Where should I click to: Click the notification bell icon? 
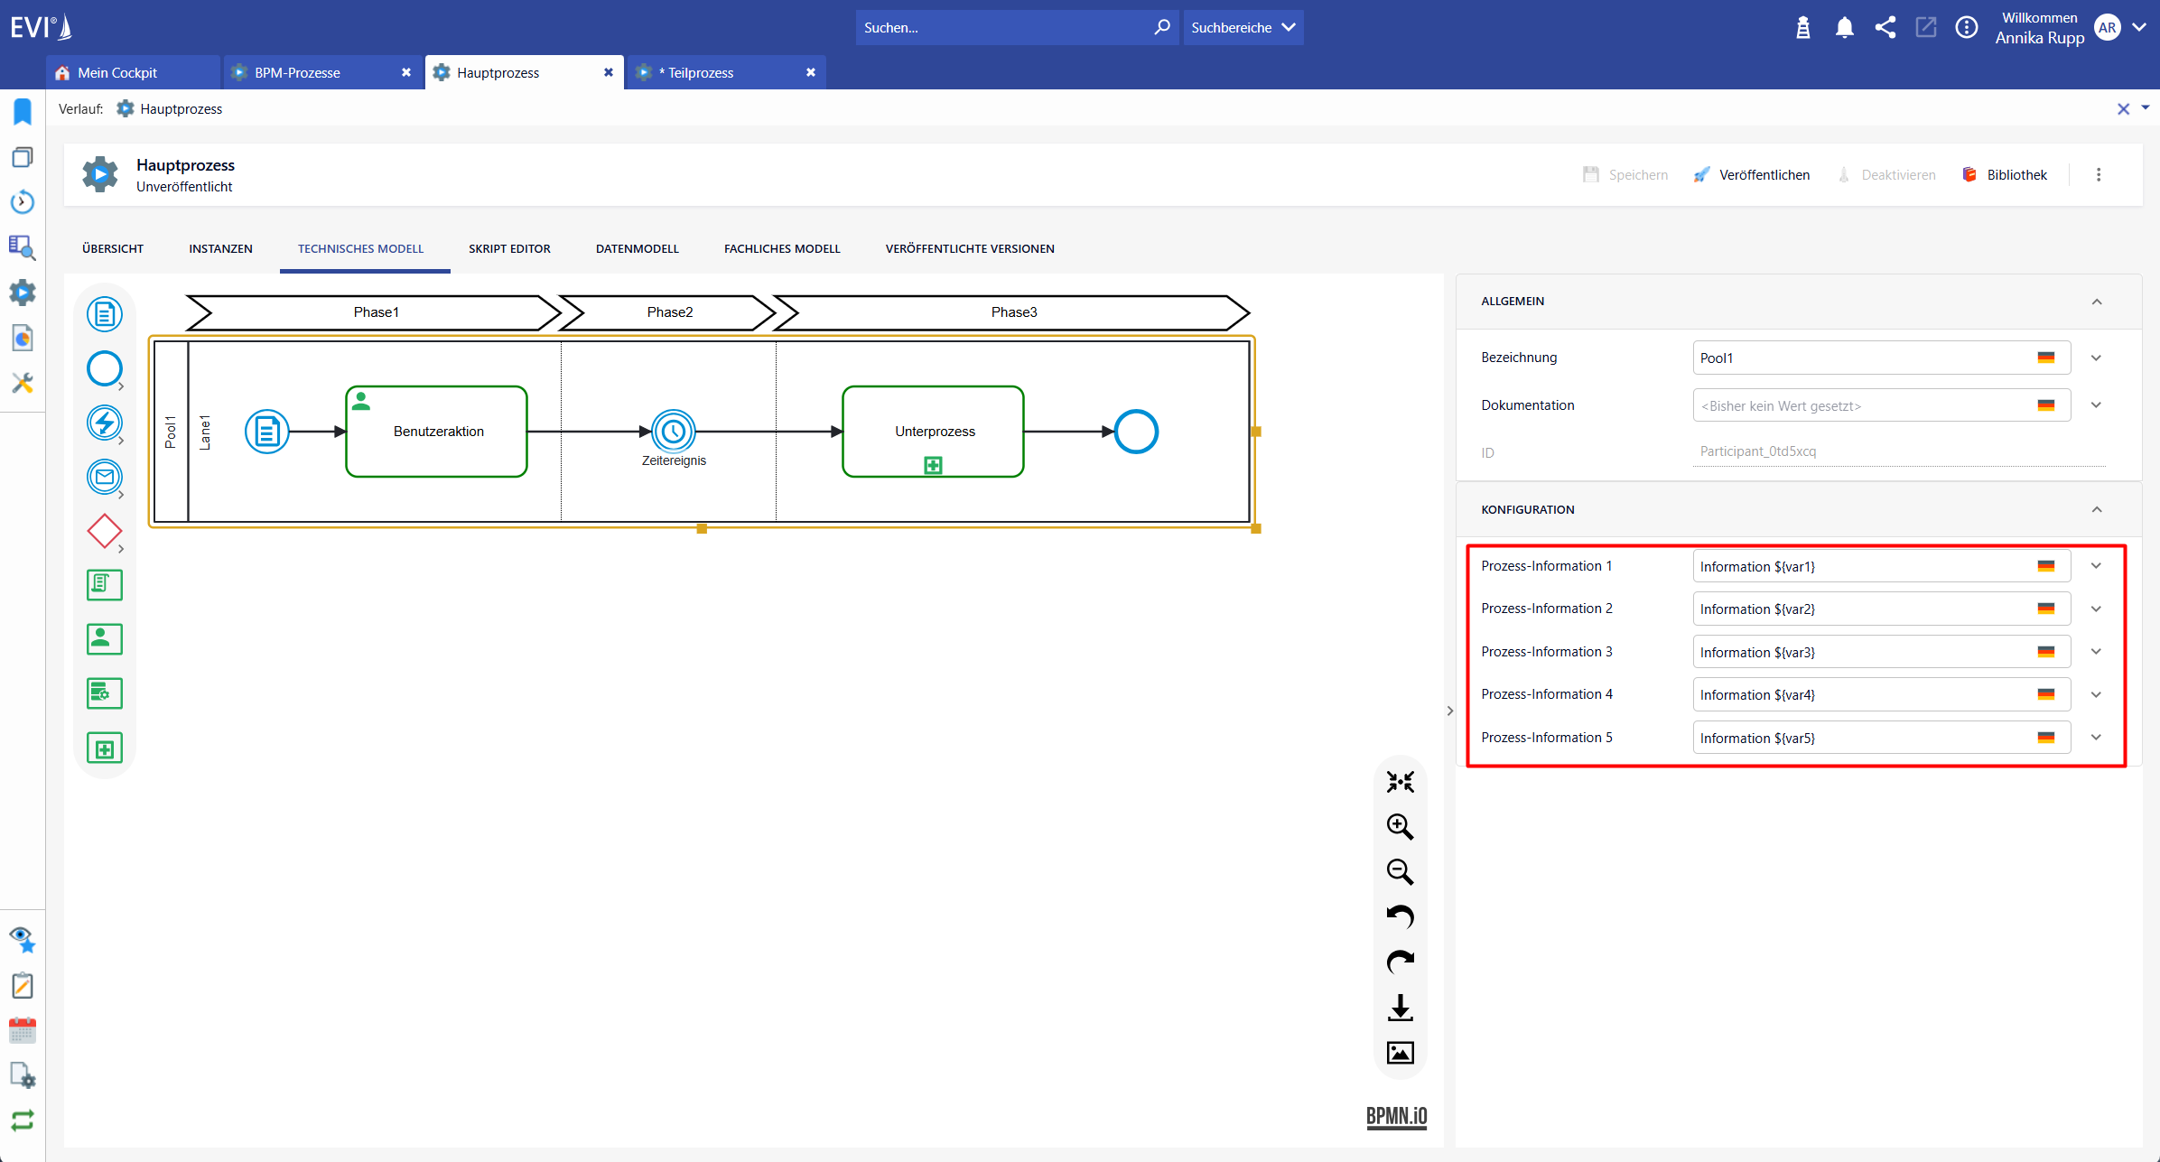click(x=1844, y=28)
